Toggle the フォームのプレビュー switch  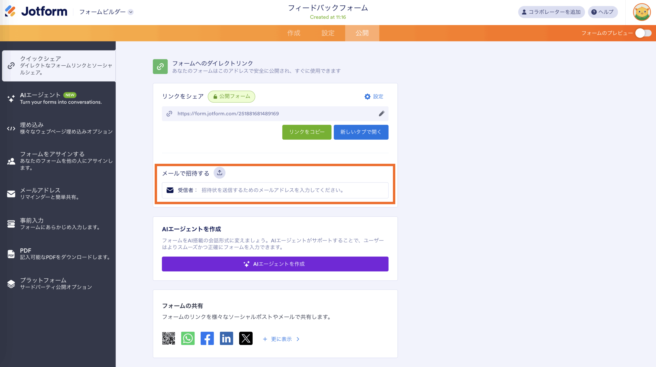tap(643, 33)
